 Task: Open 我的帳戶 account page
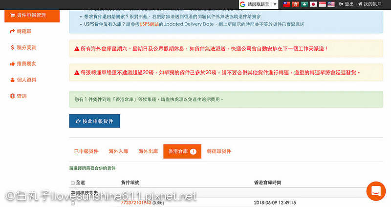[x=372, y=4]
